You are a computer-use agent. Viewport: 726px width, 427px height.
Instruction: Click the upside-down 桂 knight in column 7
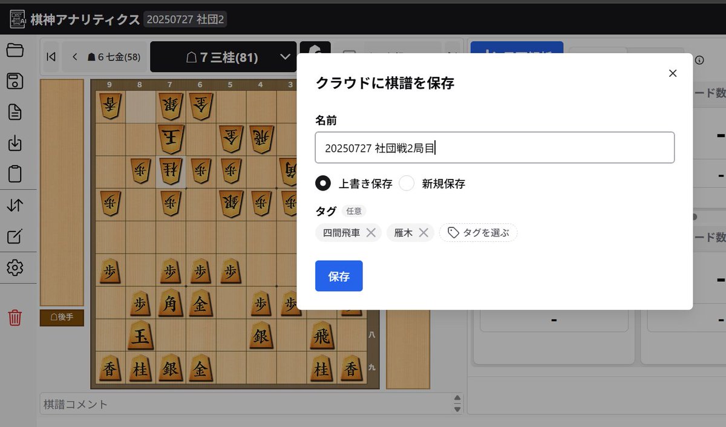(x=171, y=171)
